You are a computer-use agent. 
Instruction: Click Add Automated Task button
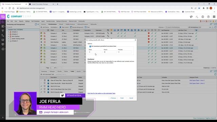(x=47, y=74)
